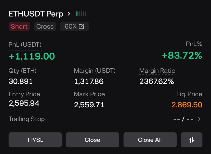Expand the Trailing Stop chevron

click(199, 119)
